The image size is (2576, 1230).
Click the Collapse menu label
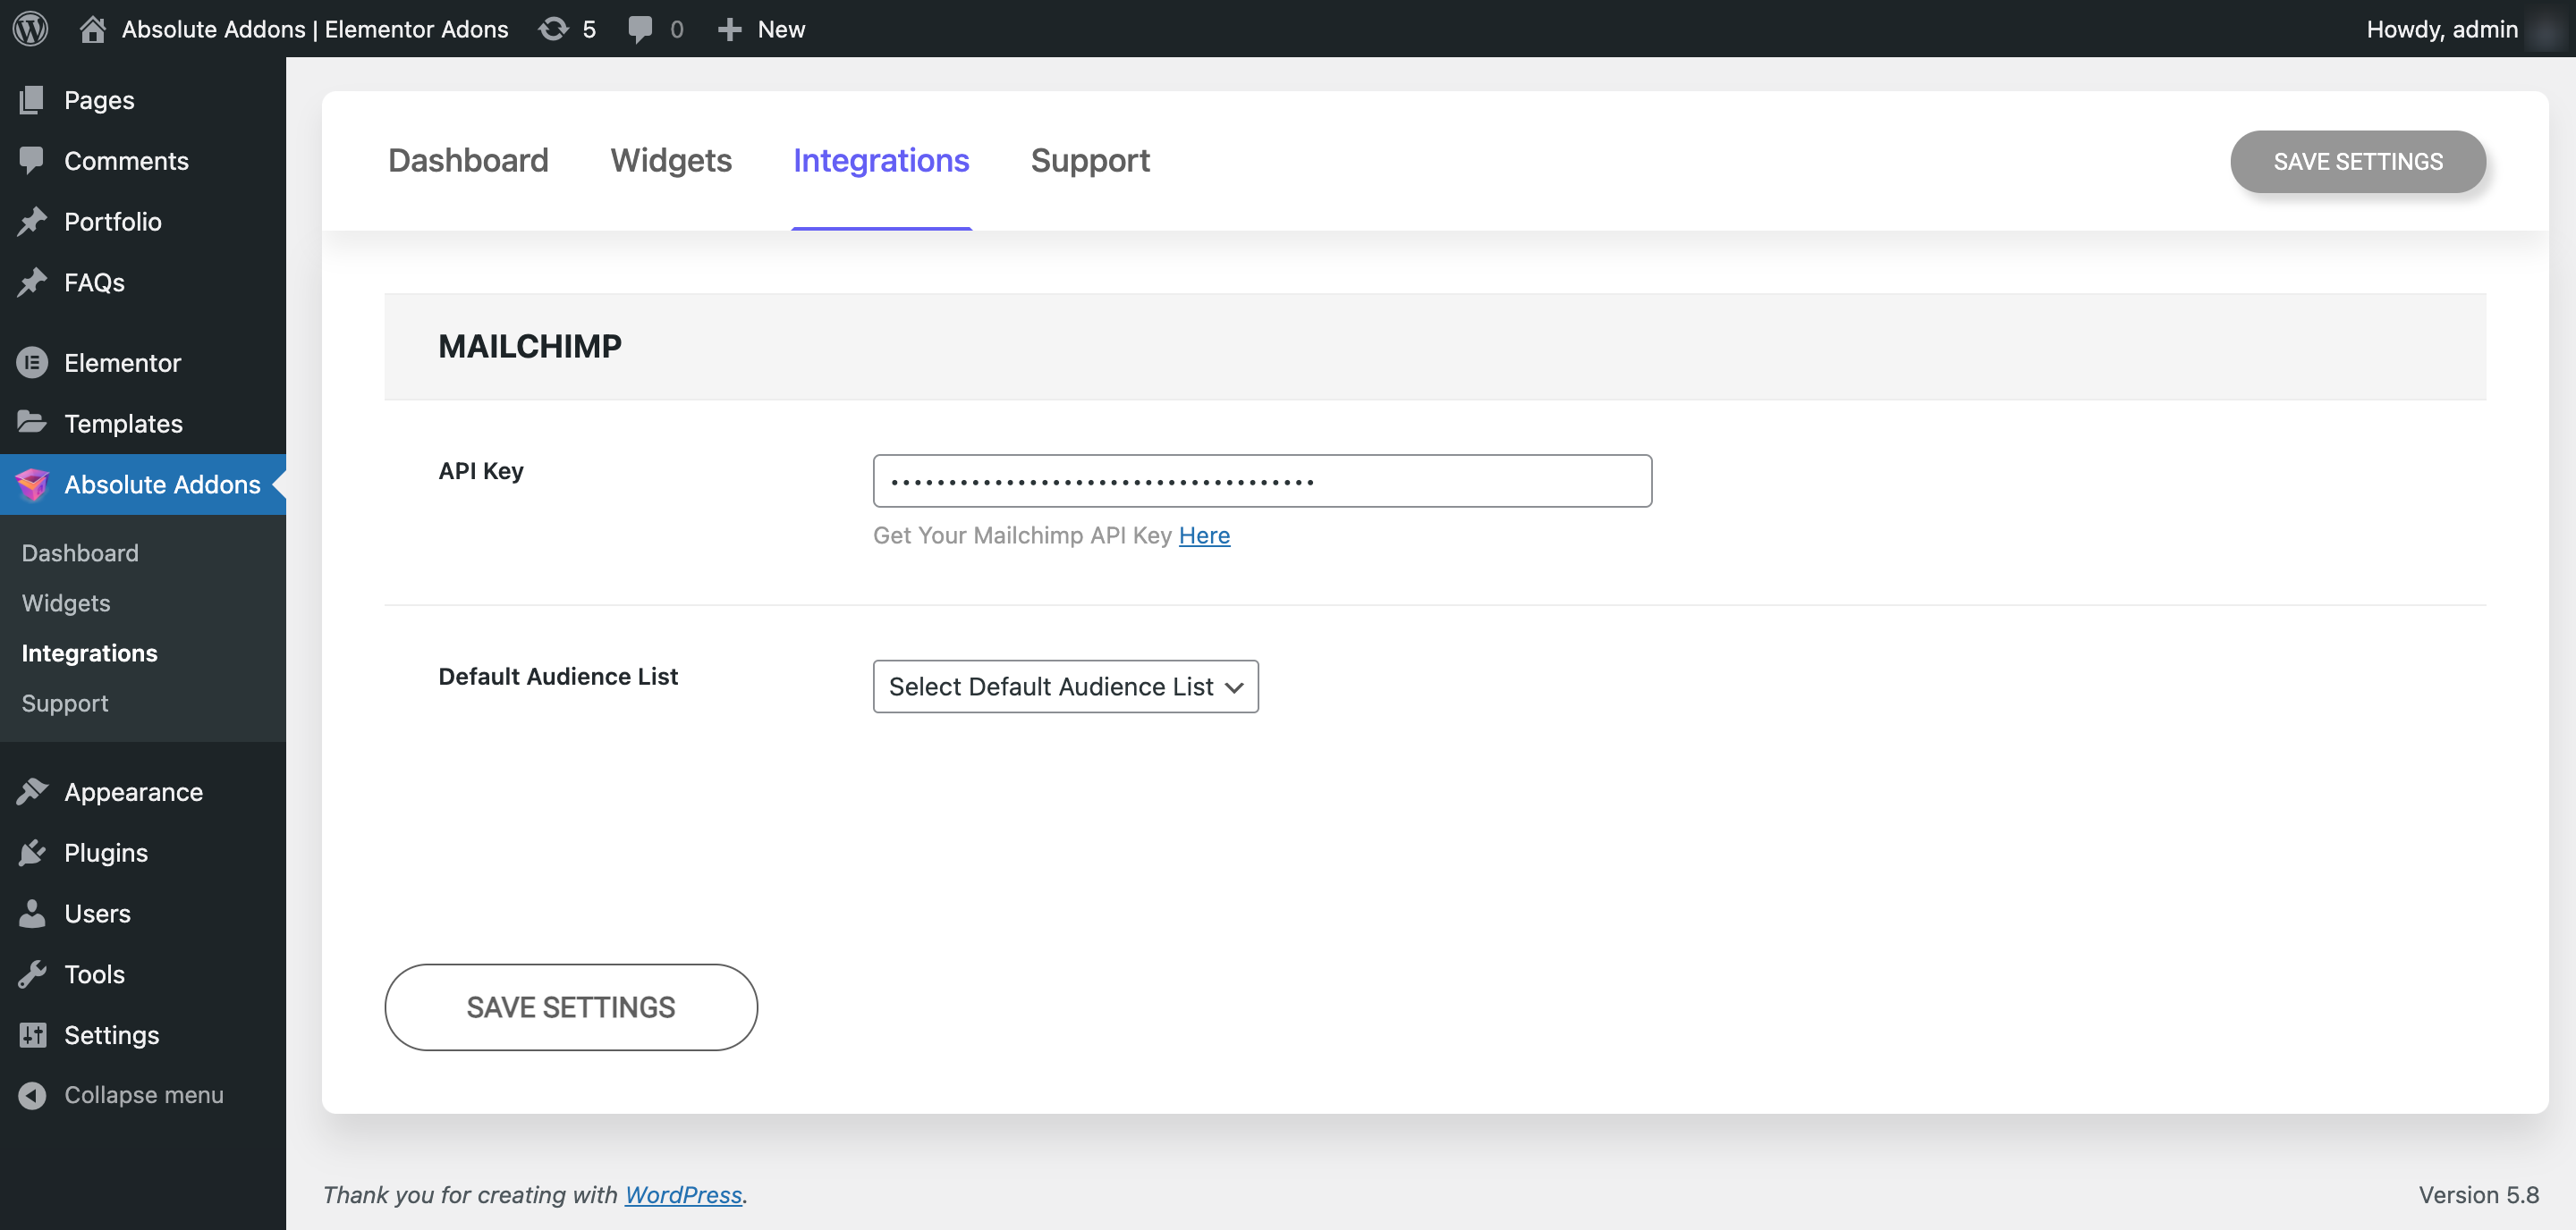(x=144, y=1095)
